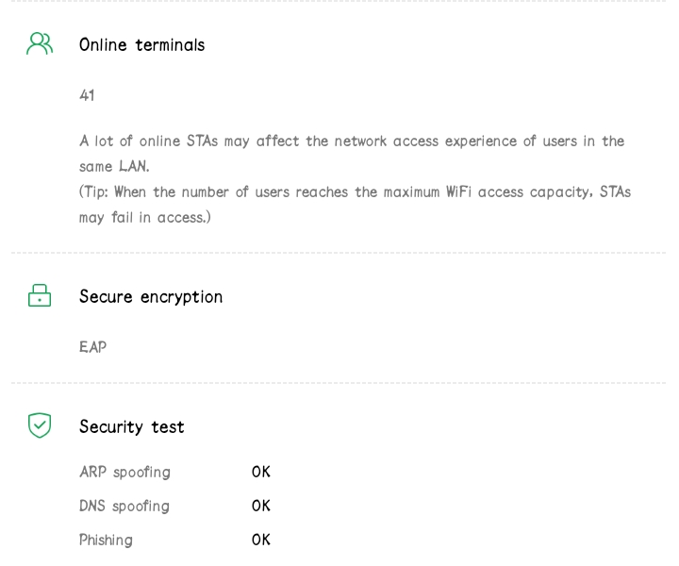Click the dashed divider above Security test
This screenshot has height=566, width=679.
click(339, 383)
